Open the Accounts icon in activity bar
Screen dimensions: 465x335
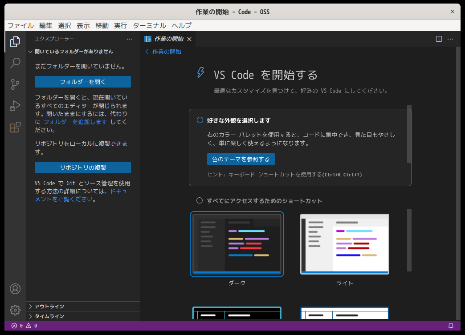click(x=15, y=289)
